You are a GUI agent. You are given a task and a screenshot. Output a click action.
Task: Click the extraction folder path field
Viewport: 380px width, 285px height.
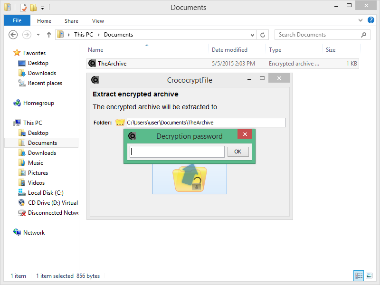click(x=205, y=123)
